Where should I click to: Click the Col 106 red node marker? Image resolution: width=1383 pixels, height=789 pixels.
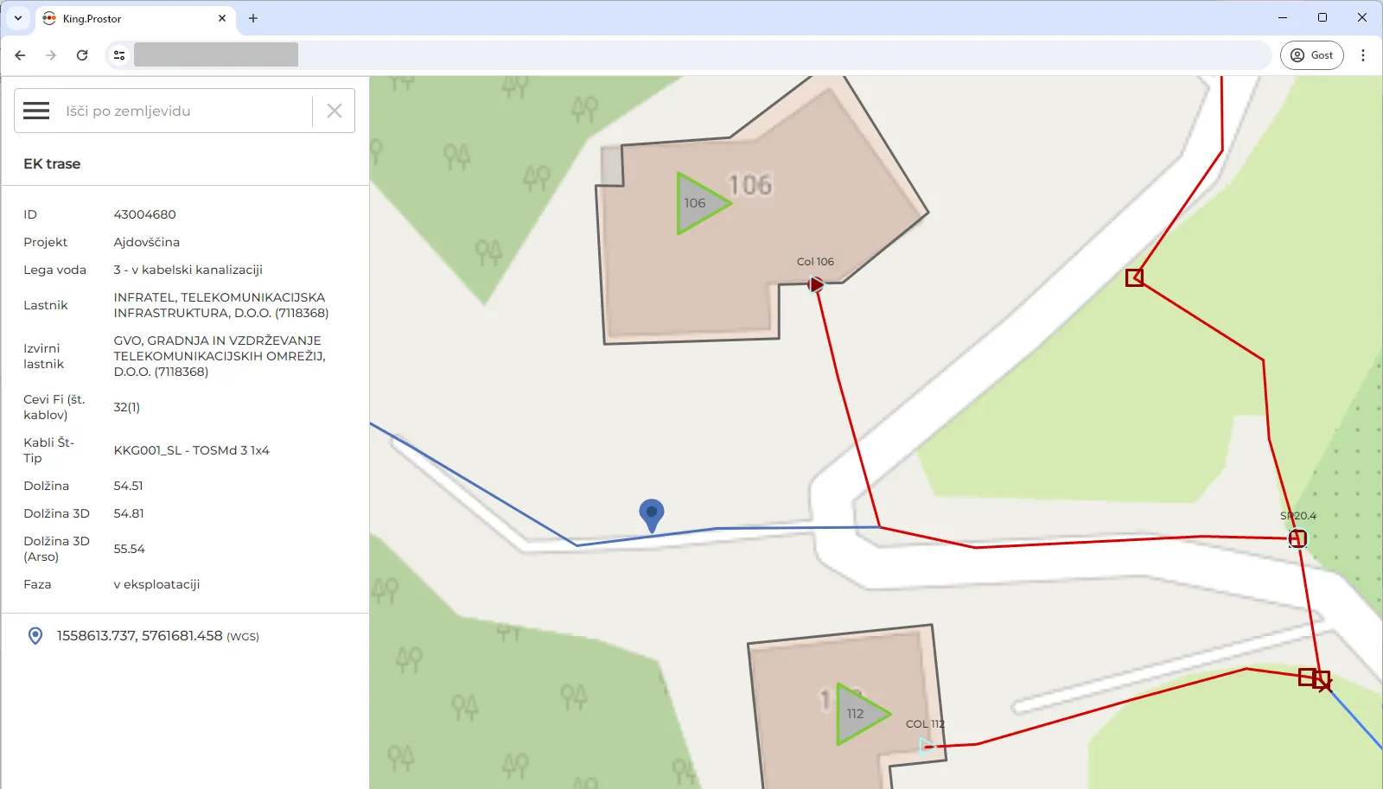816,284
